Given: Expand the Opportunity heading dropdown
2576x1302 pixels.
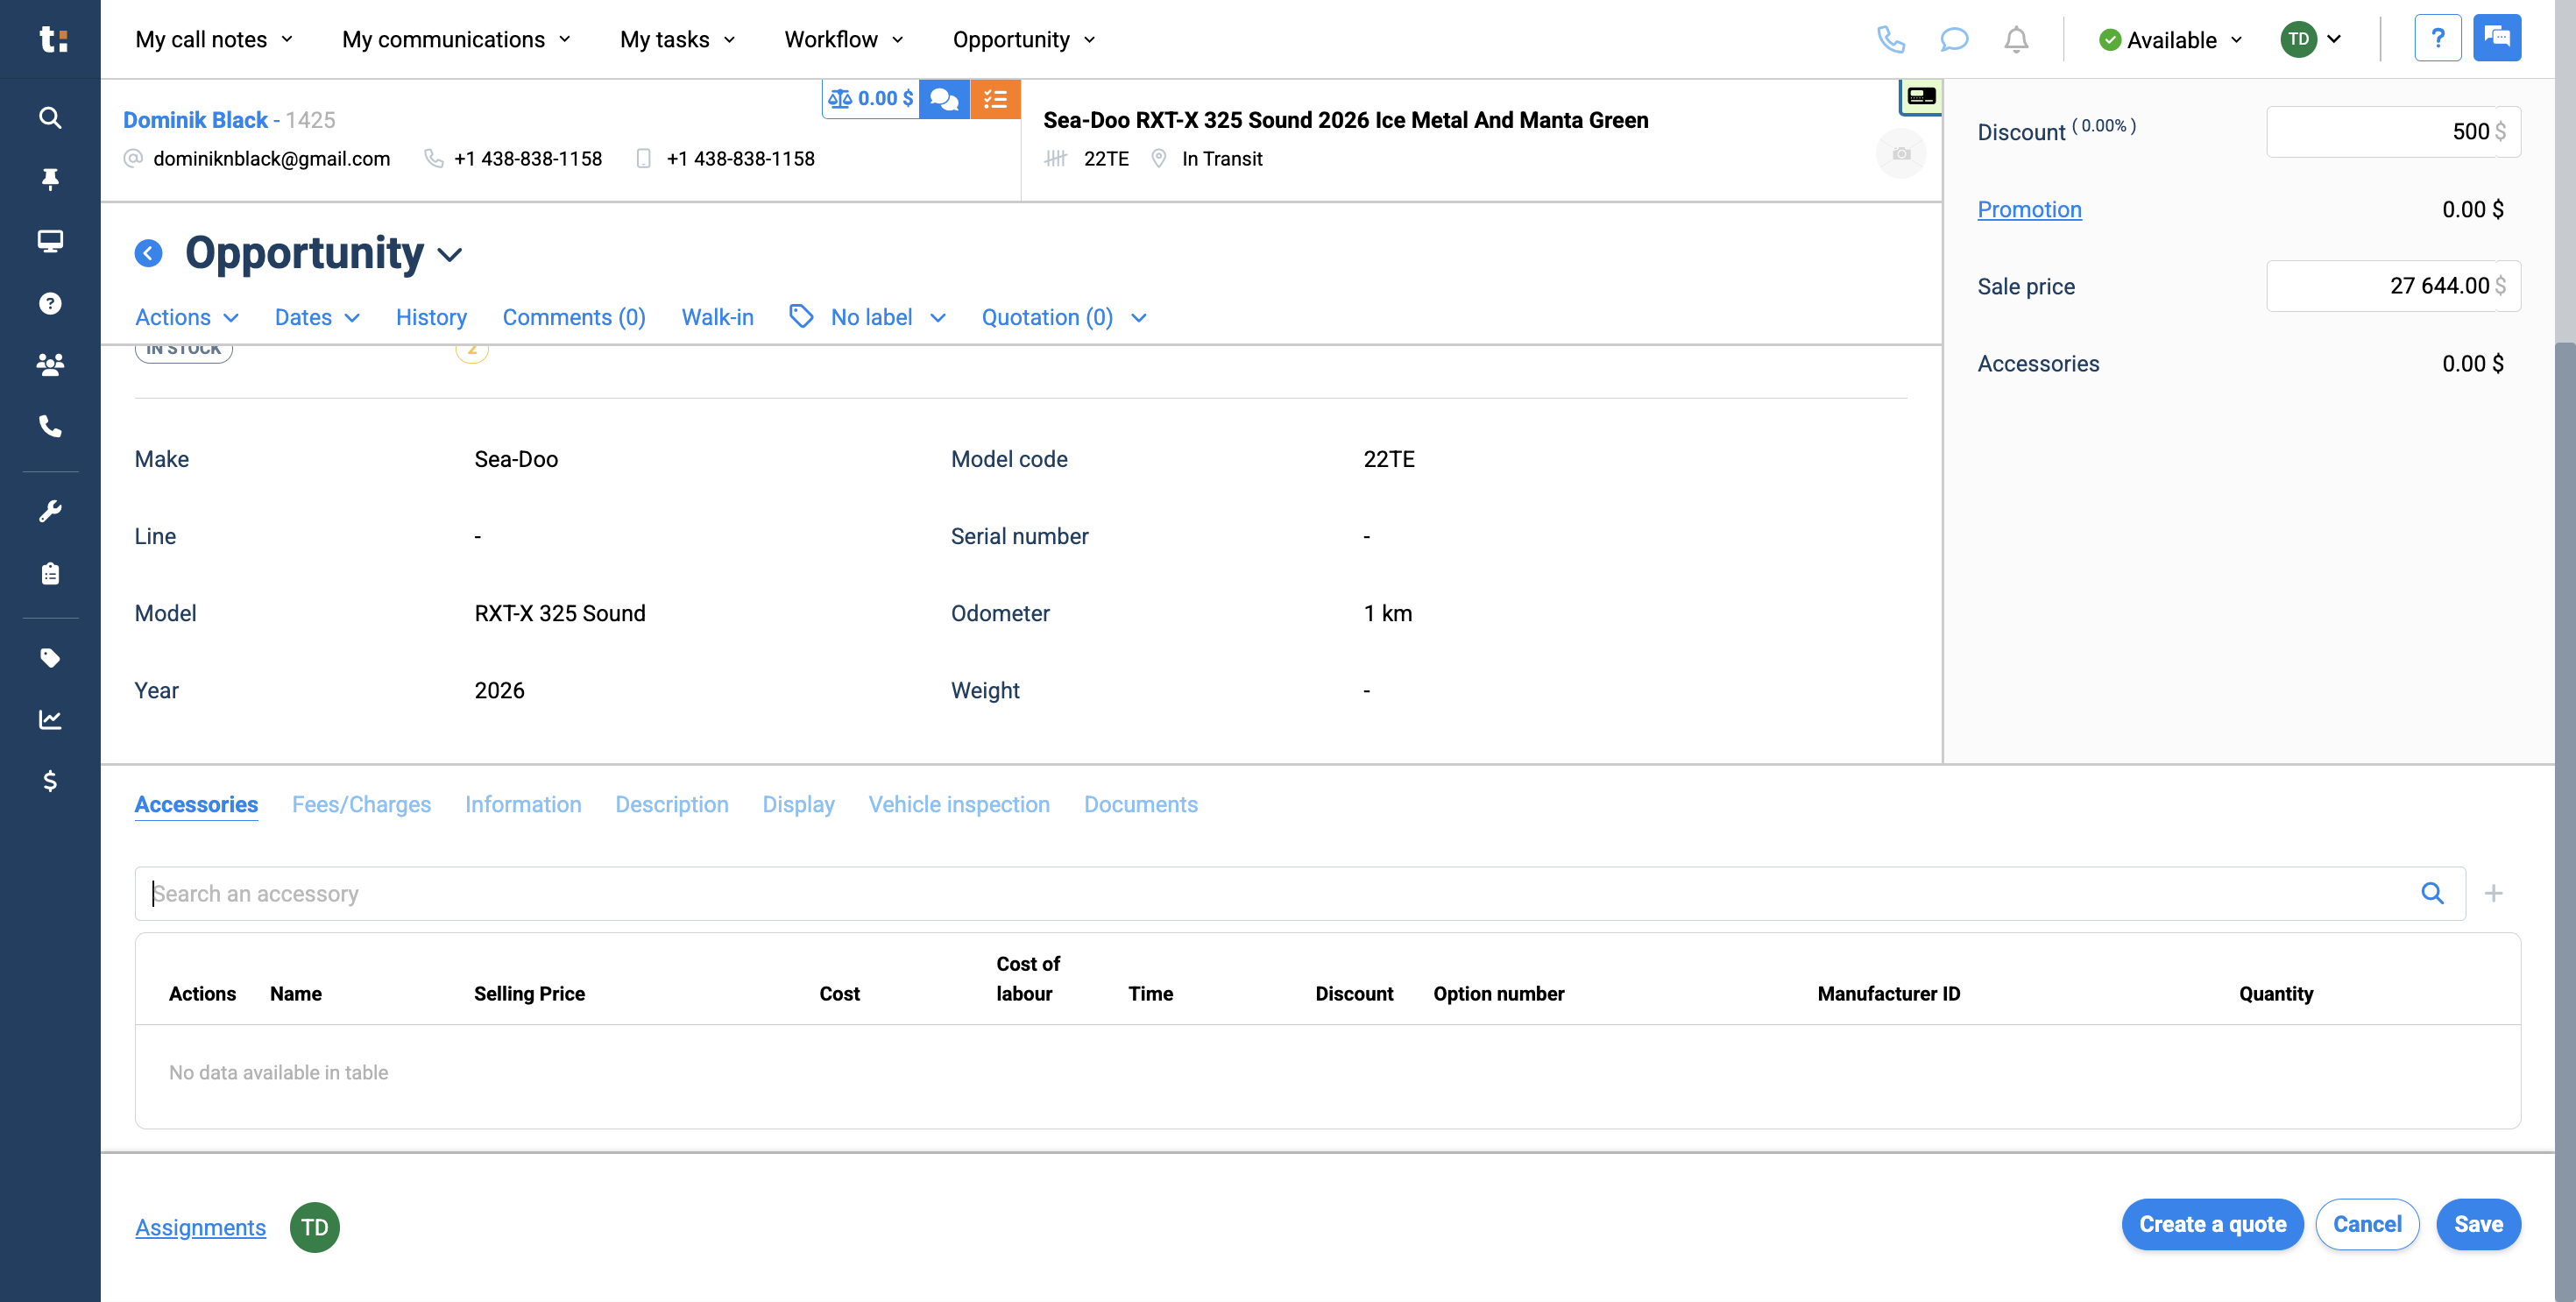Looking at the screenshot, I should click(x=449, y=255).
